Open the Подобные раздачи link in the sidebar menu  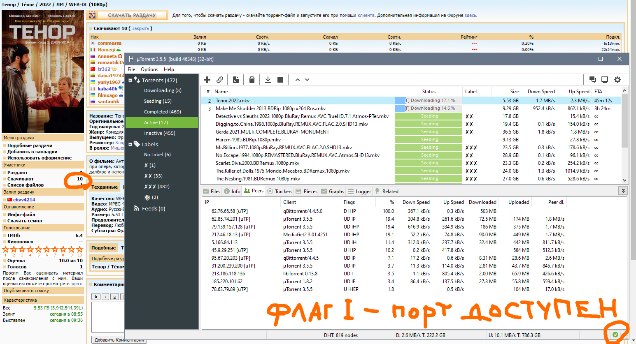30,145
